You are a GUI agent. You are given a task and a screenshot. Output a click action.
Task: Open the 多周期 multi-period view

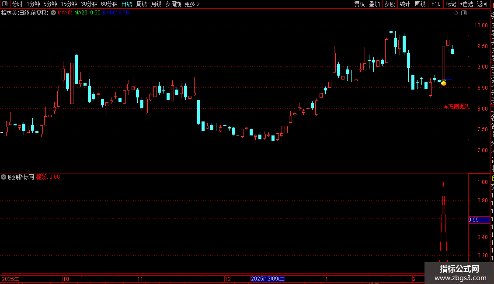pyautogui.click(x=173, y=4)
